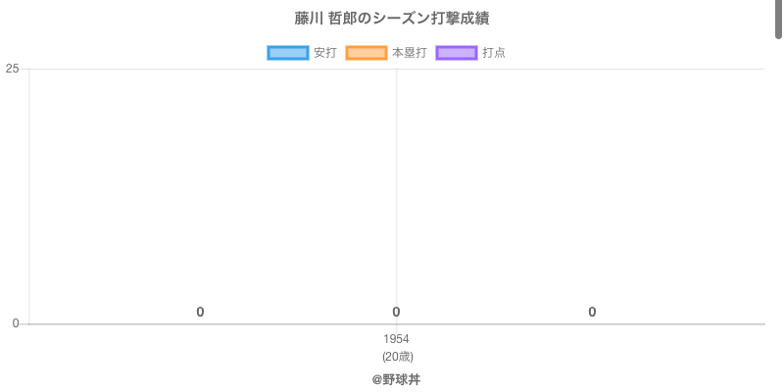Image resolution: width=784 pixels, height=392 pixels.
Task: Hide the 打点 series via legend text
Action: click(x=494, y=53)
